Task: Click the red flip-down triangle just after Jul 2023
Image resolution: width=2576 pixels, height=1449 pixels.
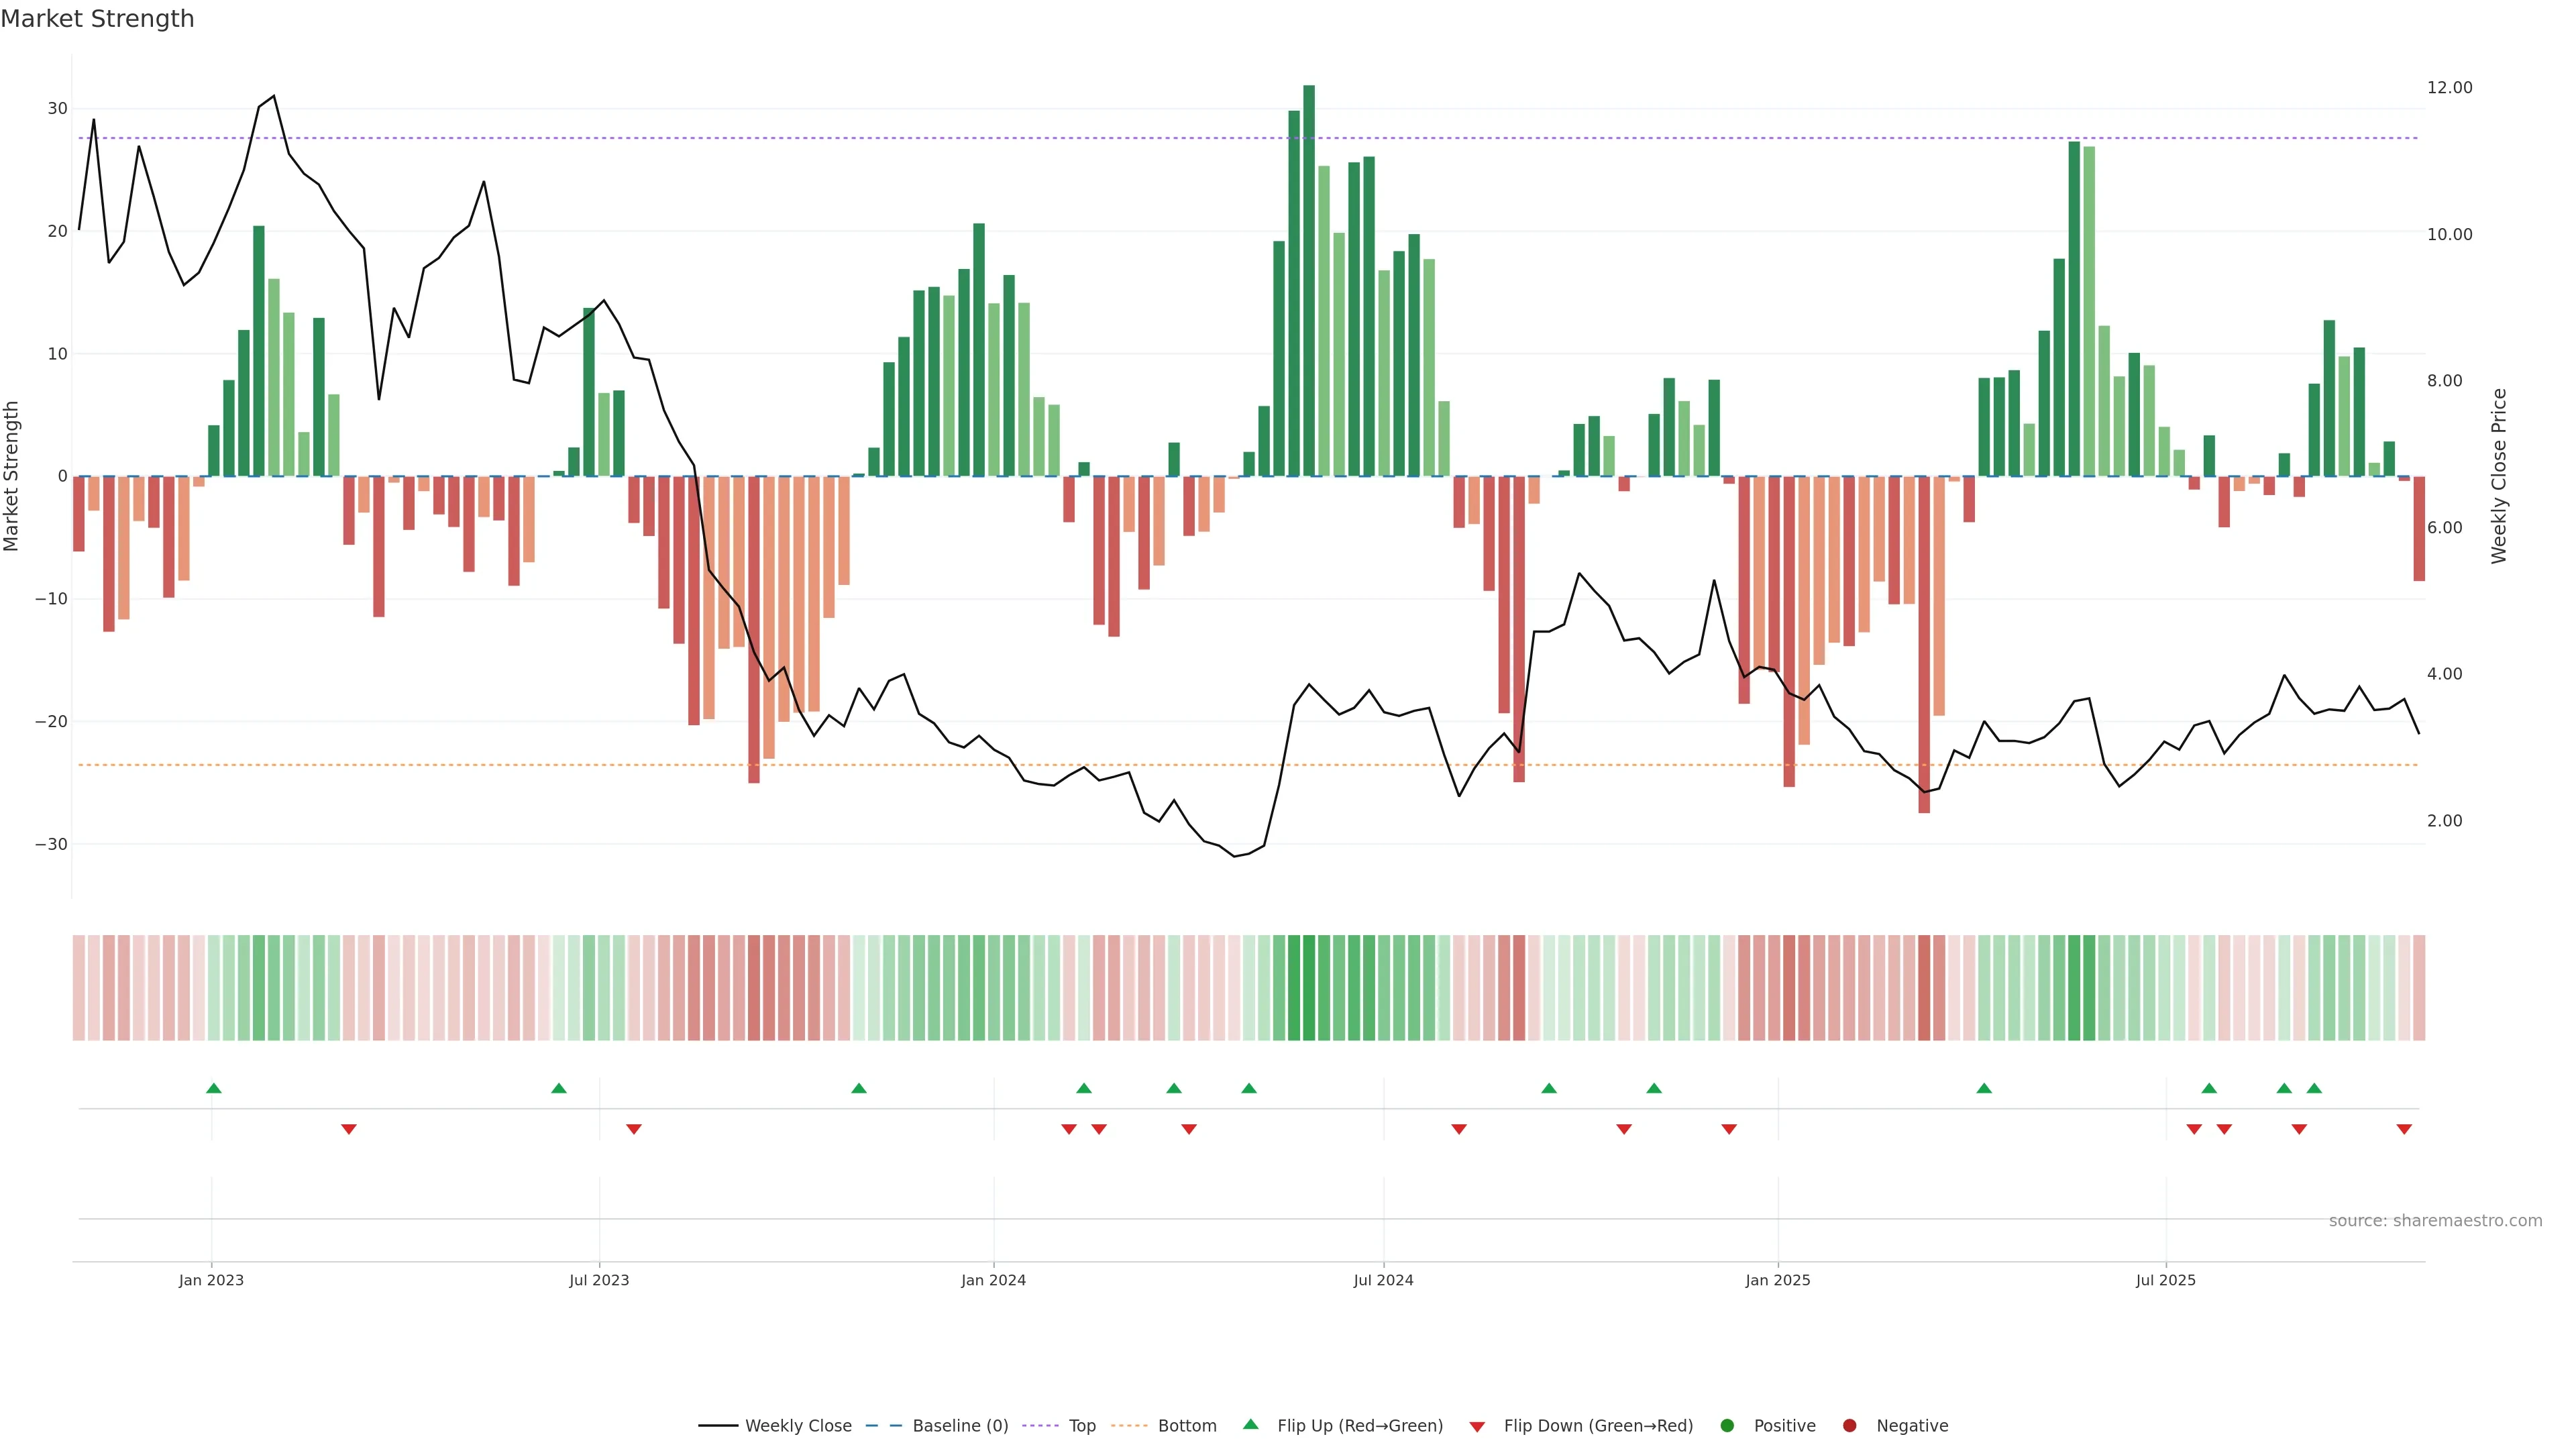Action: pos(633,1129)
